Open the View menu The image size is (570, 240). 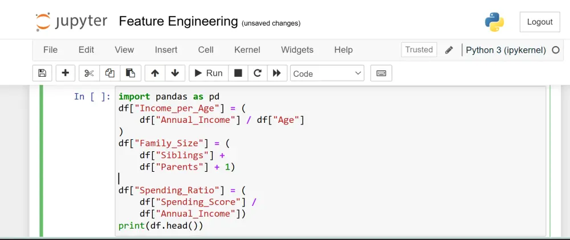[124, 49]
